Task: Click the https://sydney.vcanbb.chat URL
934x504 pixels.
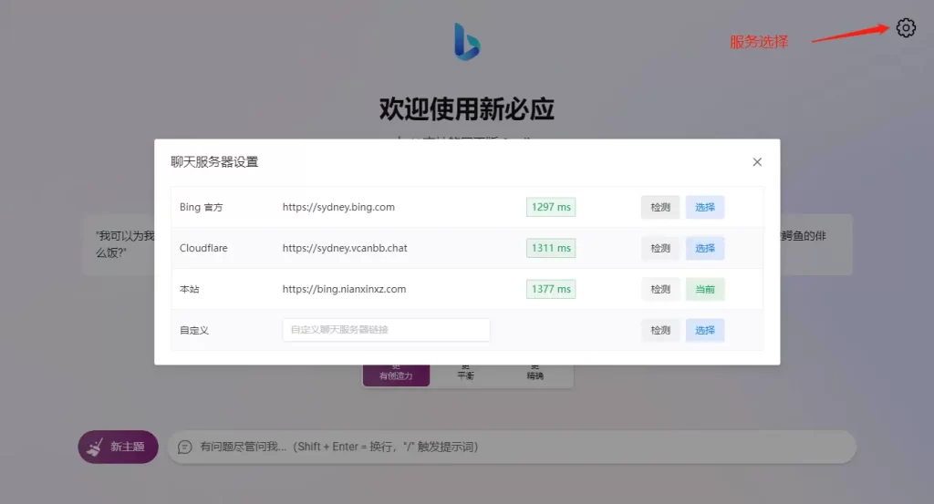Action: pos(345,248)
